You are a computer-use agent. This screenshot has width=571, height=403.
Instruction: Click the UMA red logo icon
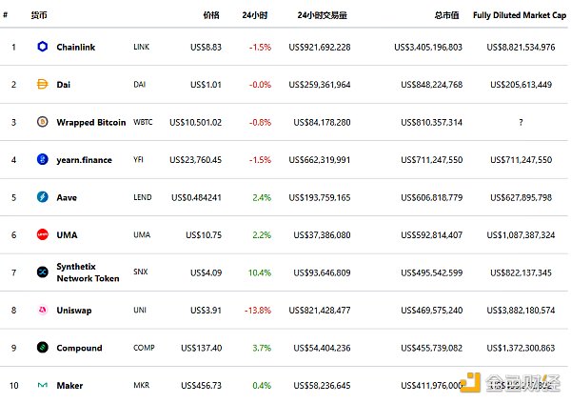pyautogui.click(x=42, y=234)
